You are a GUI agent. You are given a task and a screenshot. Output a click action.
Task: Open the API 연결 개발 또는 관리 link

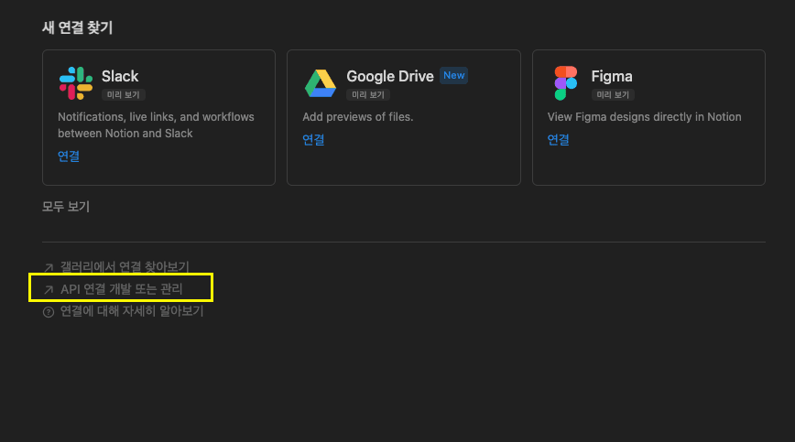click(x=121, y=289)
